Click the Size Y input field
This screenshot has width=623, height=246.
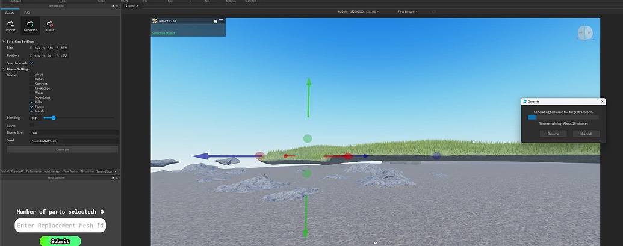click(x=51, y=48)
